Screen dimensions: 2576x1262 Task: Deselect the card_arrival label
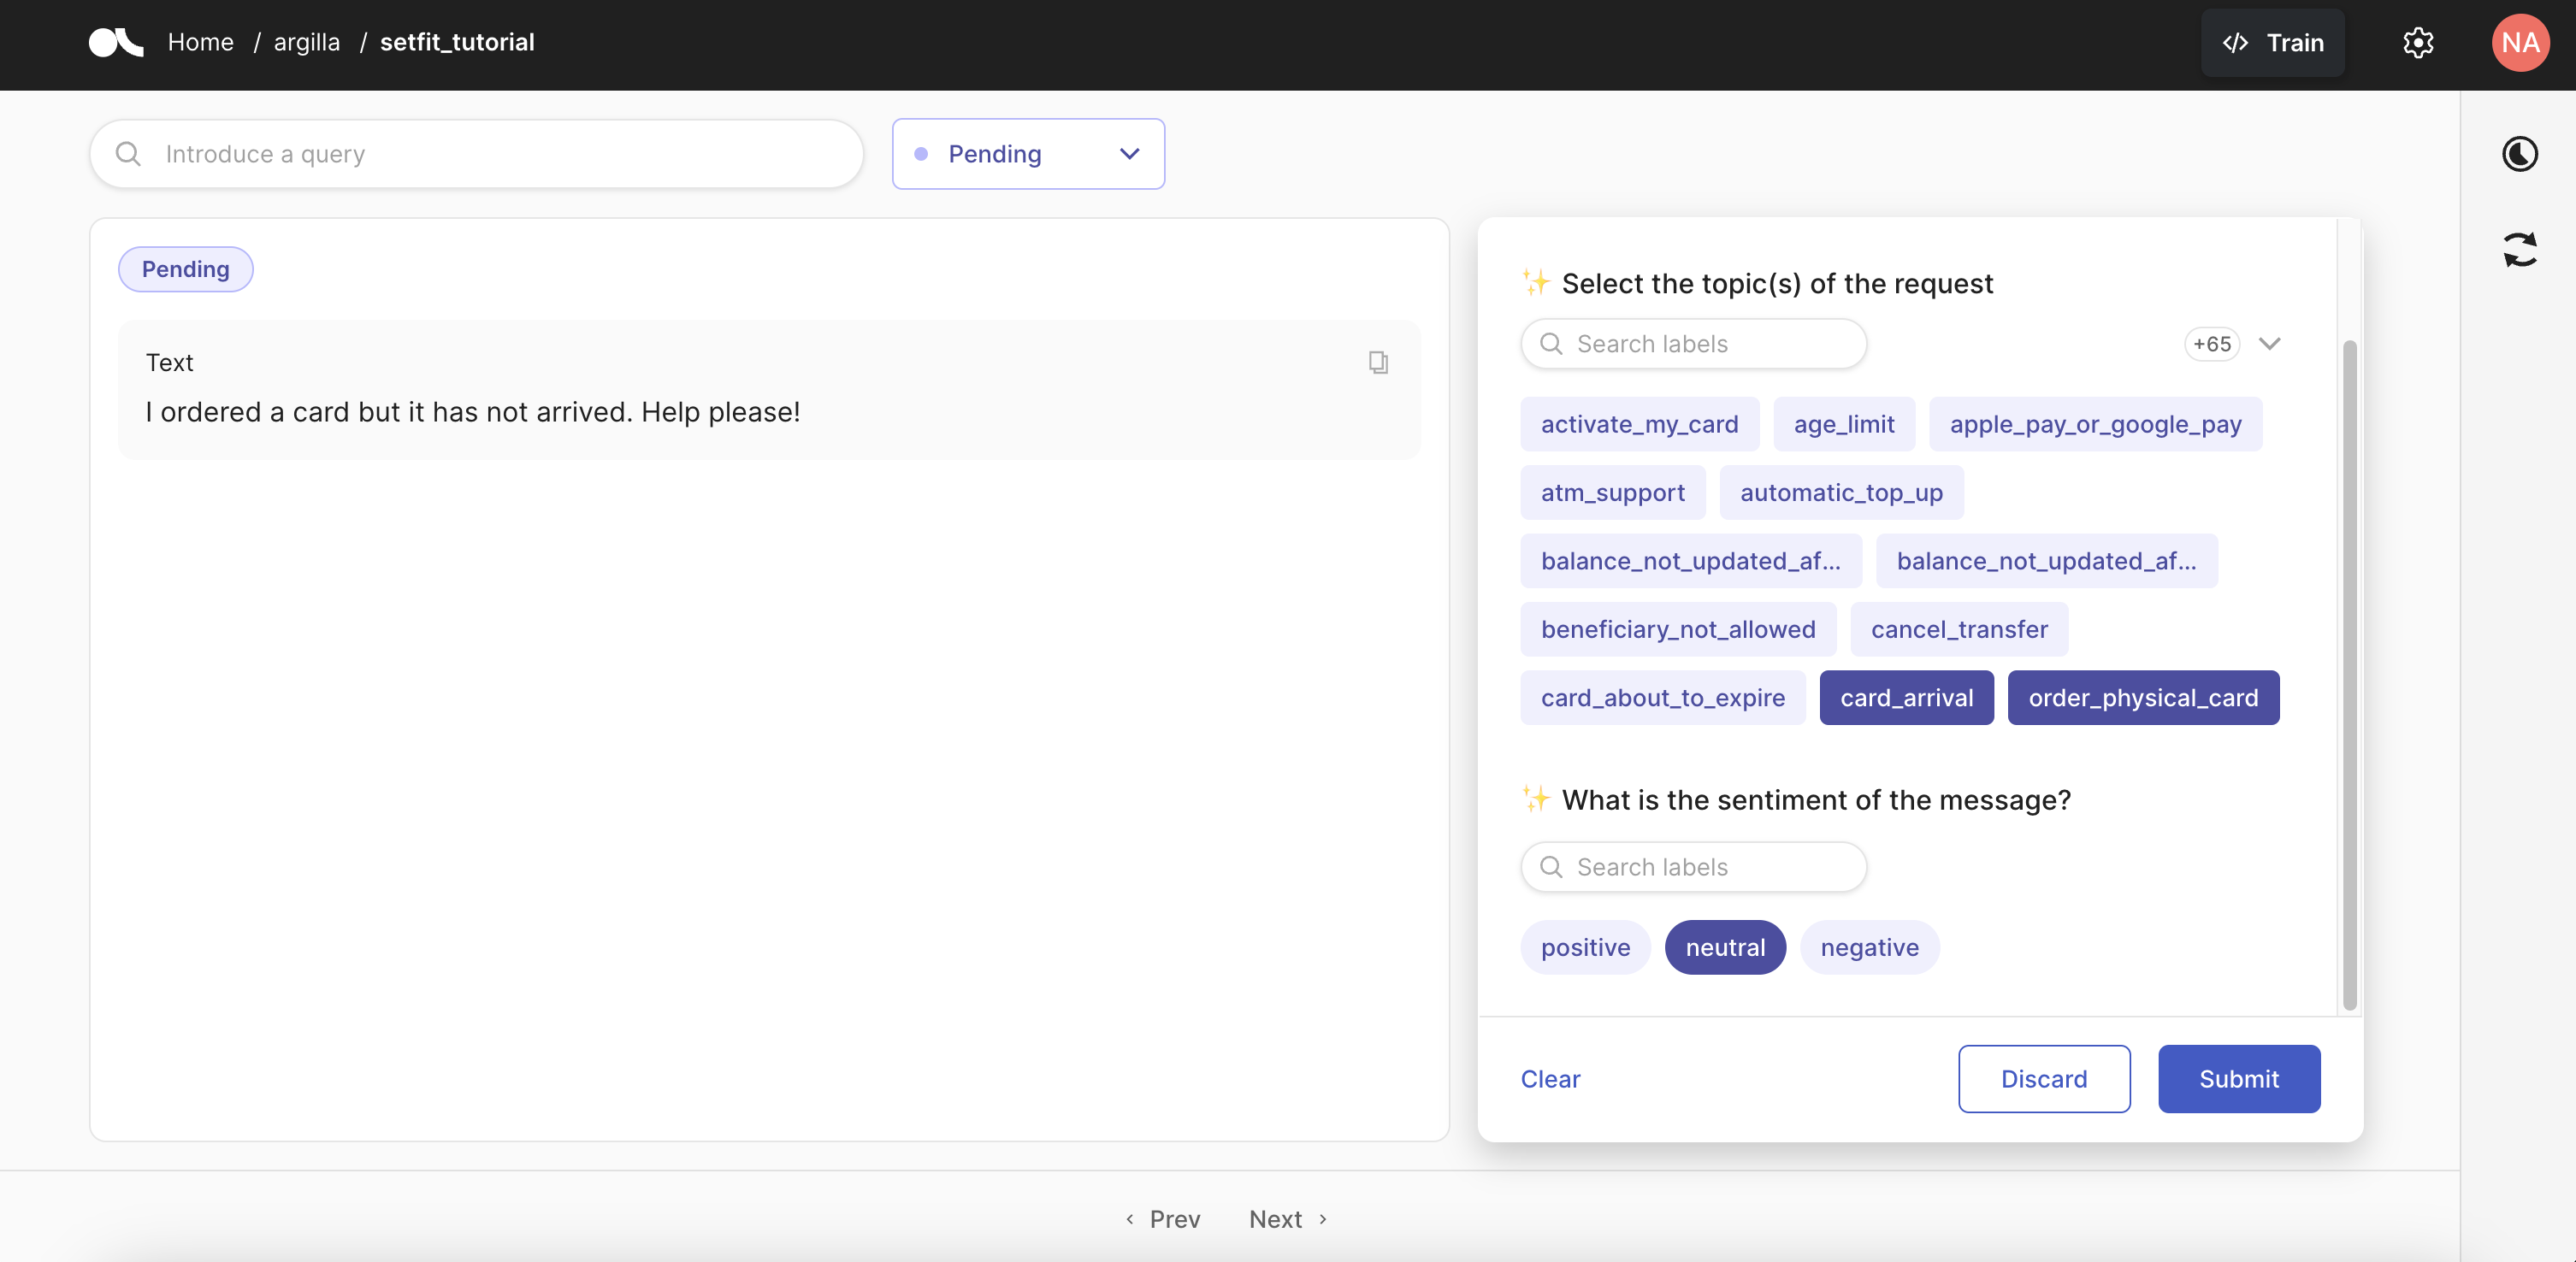coord(1906,698)
